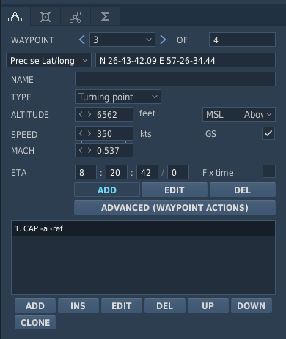The width and height of the screenshot is (286, 339).
Task: Open Turning point type dropdown
Action: click(x=118, y=97)
